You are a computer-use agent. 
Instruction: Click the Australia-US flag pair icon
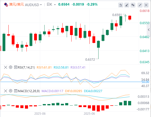pyautogui.click(x=6, y=5)
